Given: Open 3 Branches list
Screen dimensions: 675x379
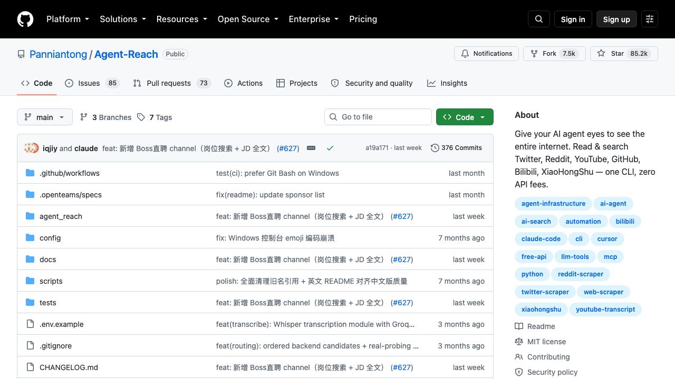Looking at the screenshot, I should tap(105, 117).
